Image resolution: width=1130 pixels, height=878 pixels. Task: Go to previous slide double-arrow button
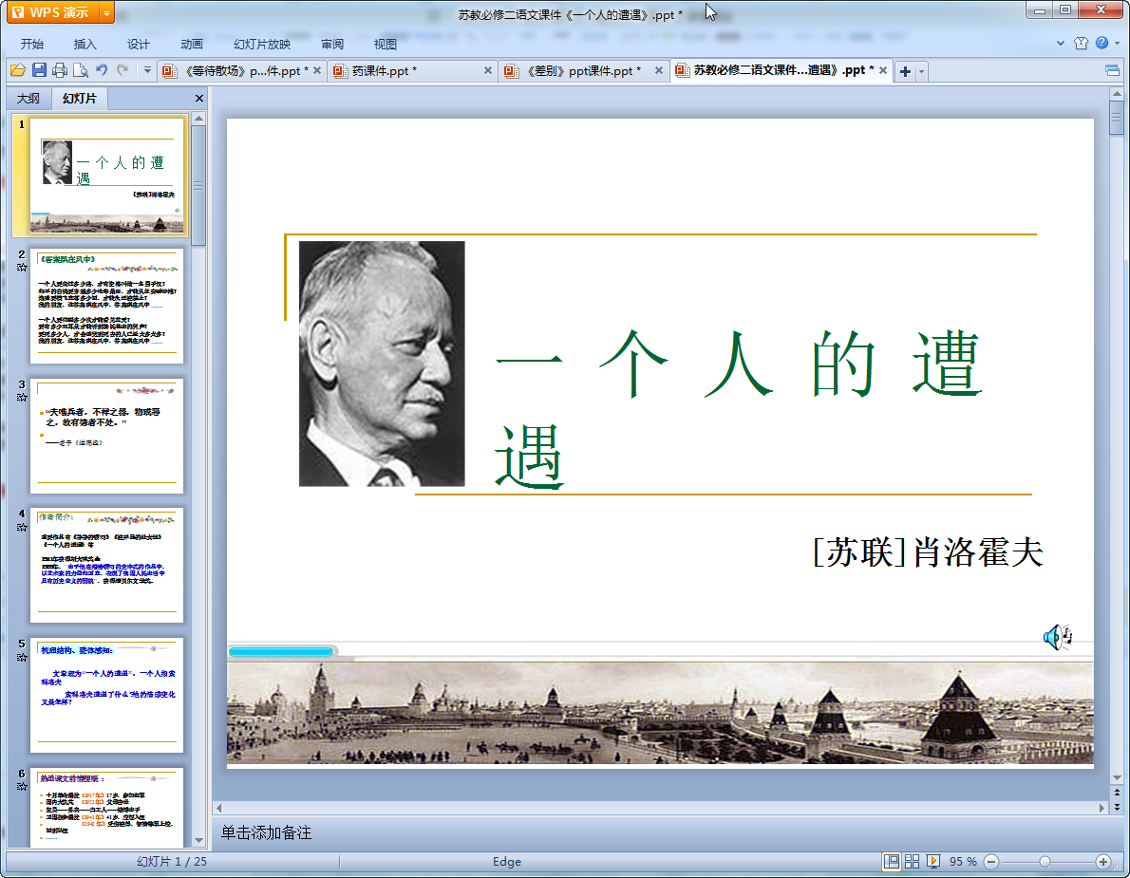tap(1117, 793)
